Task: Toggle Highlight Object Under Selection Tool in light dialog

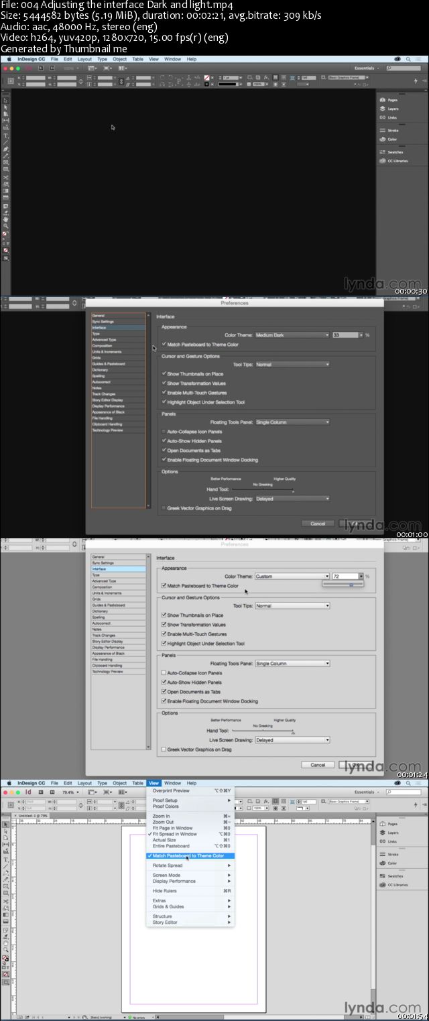Action: pyautogui.click(x=164, y=644)
